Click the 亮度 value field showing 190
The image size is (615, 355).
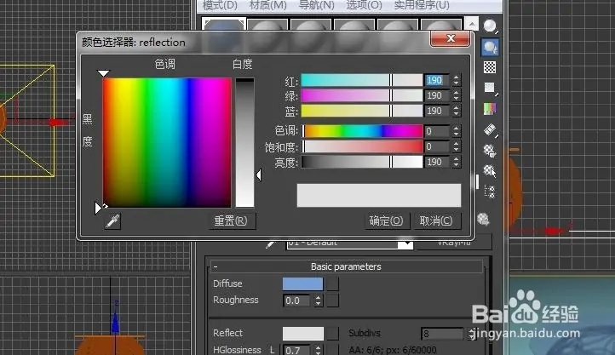(436, 162)
